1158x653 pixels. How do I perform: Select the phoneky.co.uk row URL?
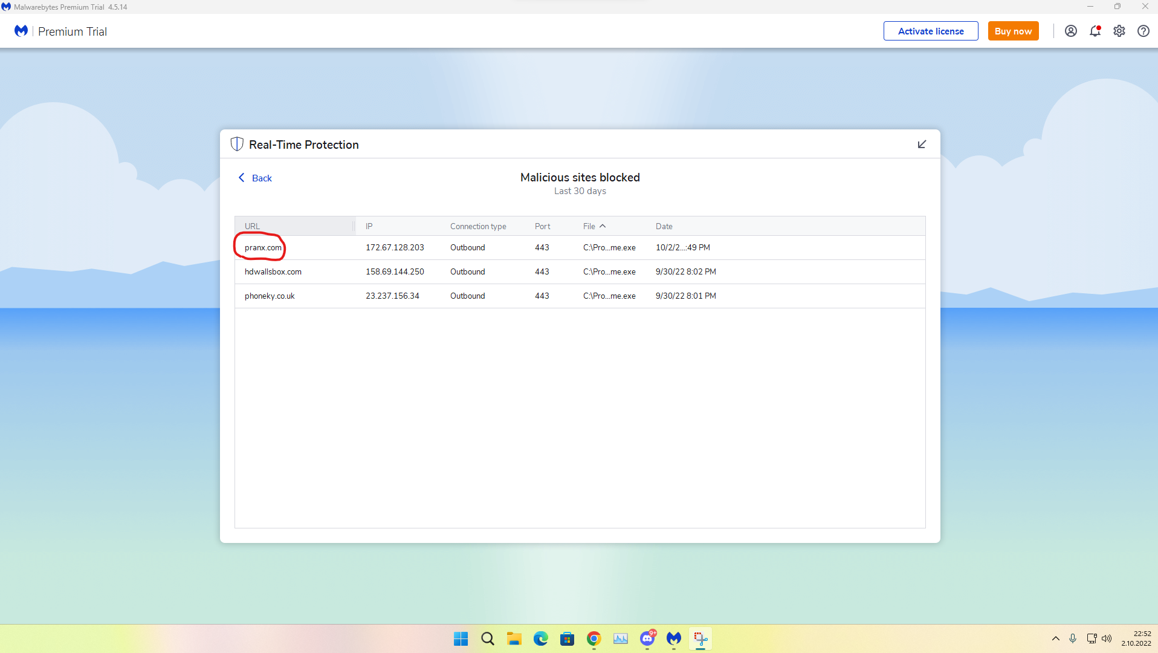[270, 296]
